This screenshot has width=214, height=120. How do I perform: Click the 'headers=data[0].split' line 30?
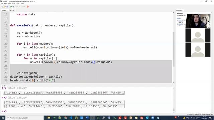coord(33,80)
